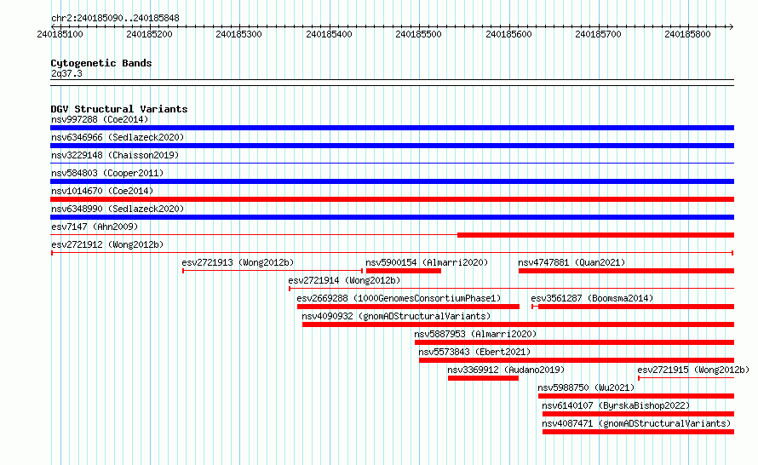This screenshot has height=465, width=758.
Task: Select the blue nsv997288 variant bar
Action: pos(392,128)
